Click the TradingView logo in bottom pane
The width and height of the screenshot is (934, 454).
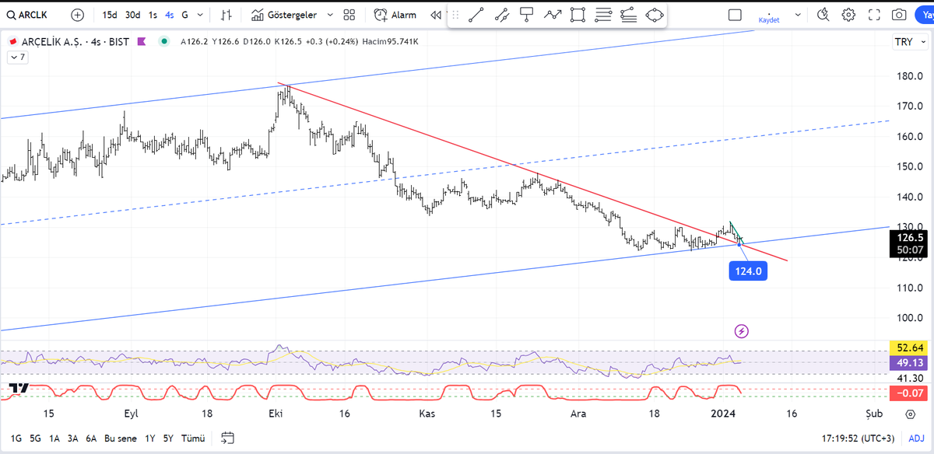(19, 387)
